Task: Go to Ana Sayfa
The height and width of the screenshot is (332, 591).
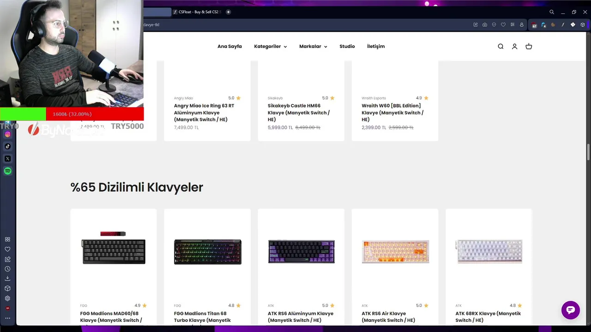Action: coord(229,47)
